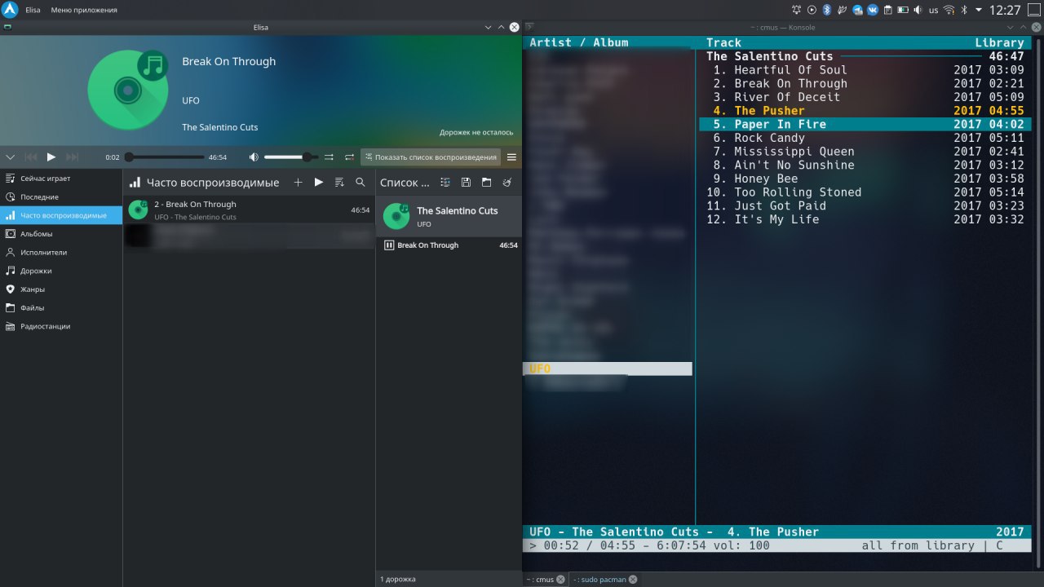Select "8. Ain't No Sunshine" in cmus
The height and width of the screenshot is (587, 1044).
865,165
